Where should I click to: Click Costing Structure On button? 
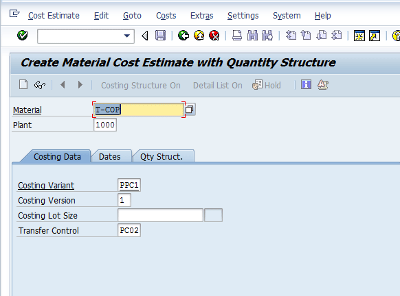point(141,85)
